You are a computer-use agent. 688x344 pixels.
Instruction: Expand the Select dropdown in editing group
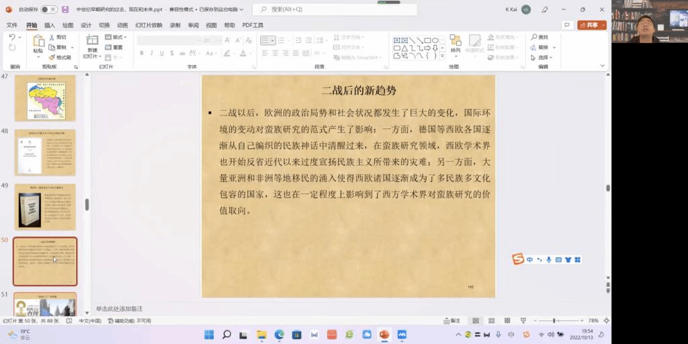tap(542, 57)
